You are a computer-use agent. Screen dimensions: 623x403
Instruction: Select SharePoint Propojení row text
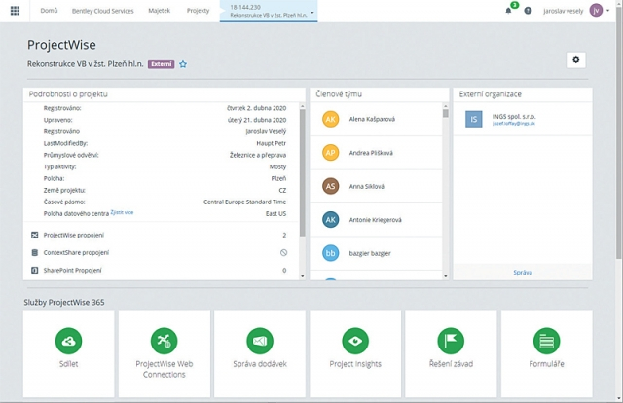pyautogui.click(x=72, y=270)
